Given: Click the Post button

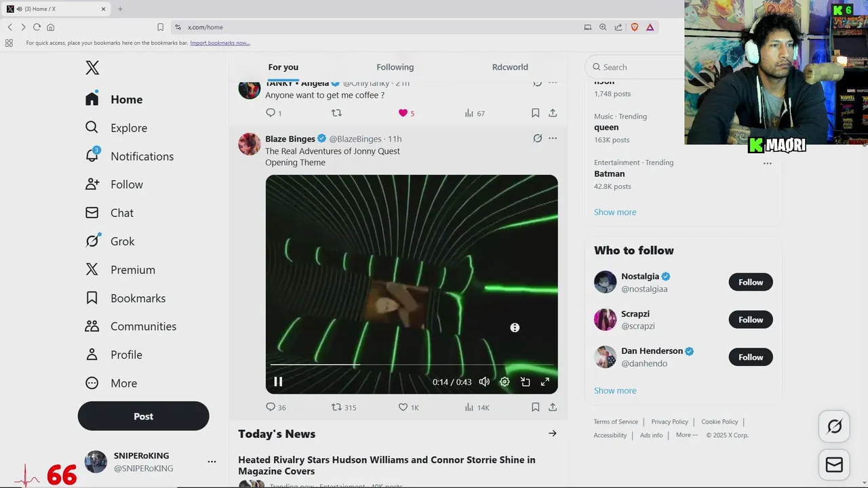Looking at the screenshot, I should [143, 416].
